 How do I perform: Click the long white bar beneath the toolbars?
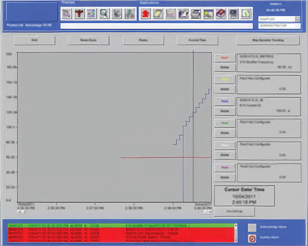tap(156, 26)
